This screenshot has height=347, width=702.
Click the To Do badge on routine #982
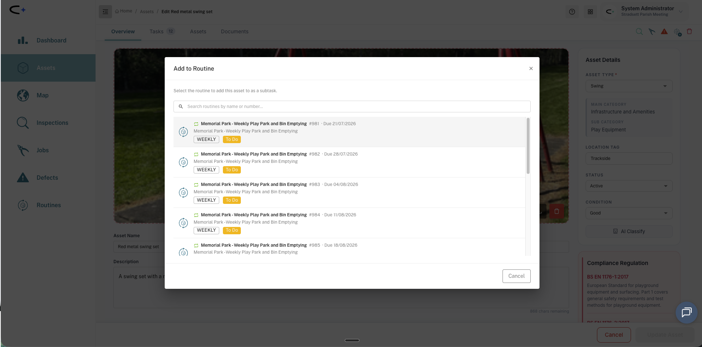point(232,170)
